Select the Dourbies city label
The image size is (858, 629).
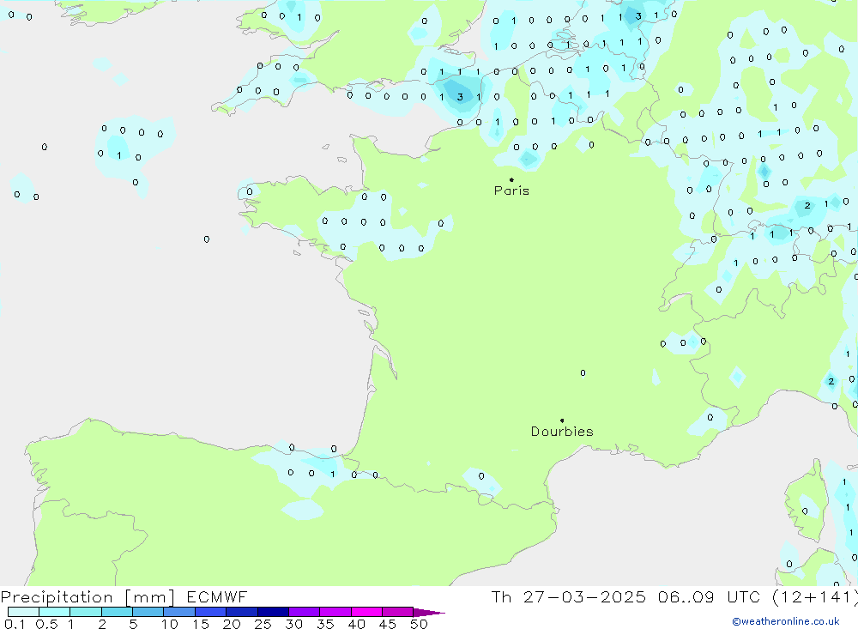click(562, 432)
